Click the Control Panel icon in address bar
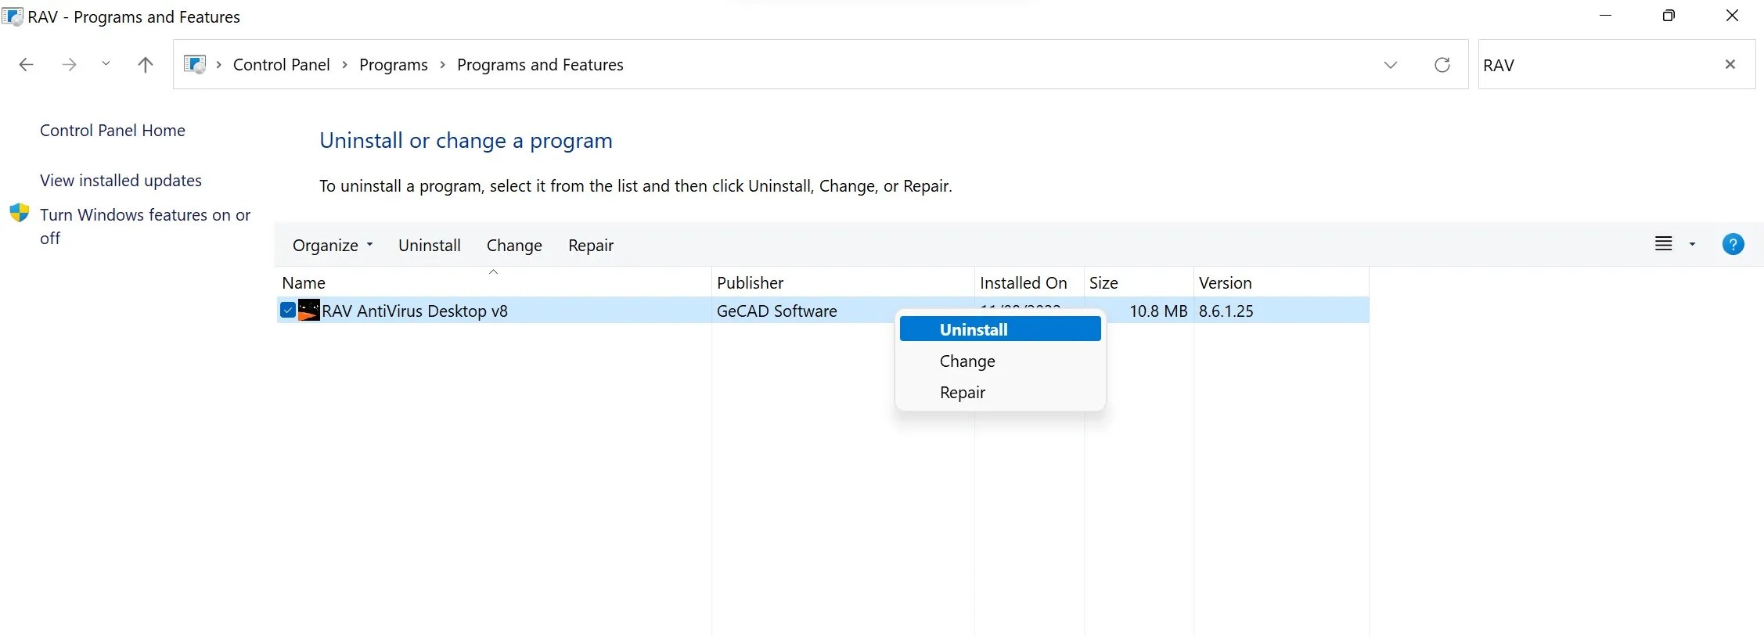 (x=194, y=64)
